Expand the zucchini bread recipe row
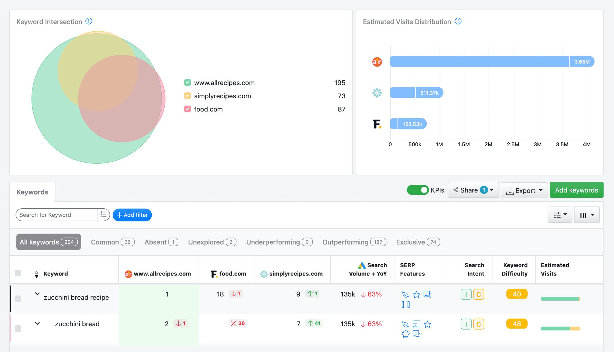 37,294
